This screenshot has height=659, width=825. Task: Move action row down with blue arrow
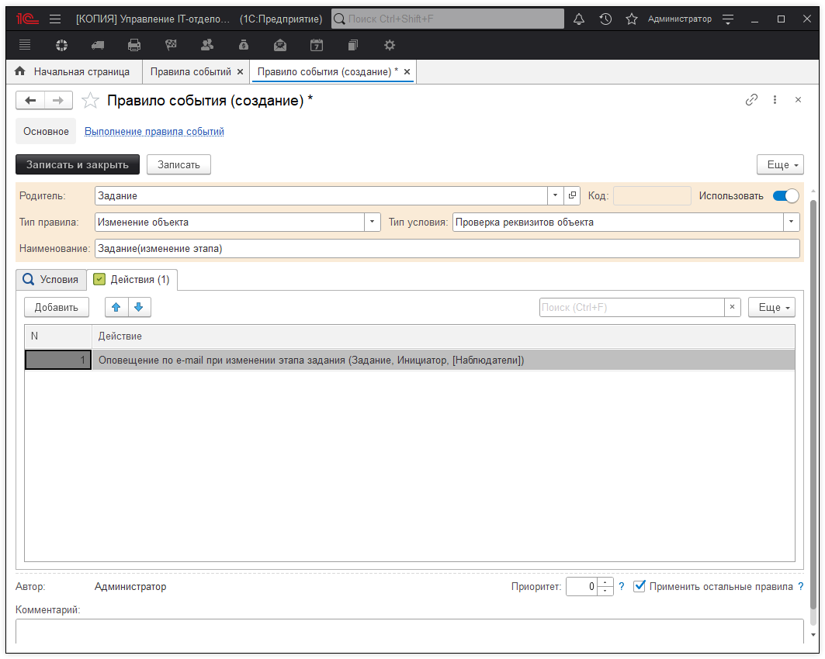(139, 308)
